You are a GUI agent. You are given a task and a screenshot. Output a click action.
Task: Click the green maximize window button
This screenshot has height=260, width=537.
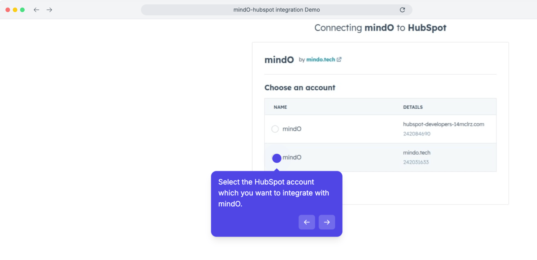[22, 10]
